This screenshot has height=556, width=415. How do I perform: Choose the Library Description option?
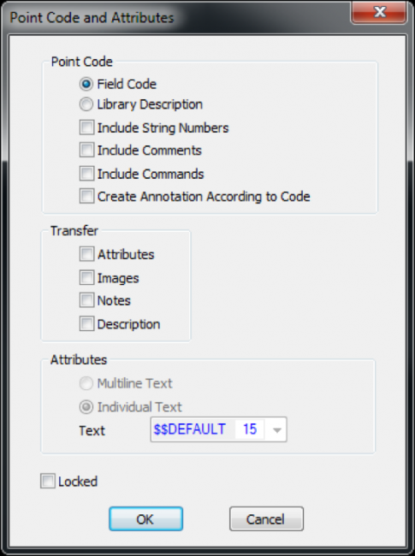[86, 104]
